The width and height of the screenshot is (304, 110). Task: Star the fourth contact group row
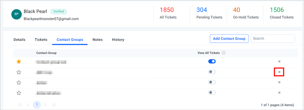coord(19,93)
